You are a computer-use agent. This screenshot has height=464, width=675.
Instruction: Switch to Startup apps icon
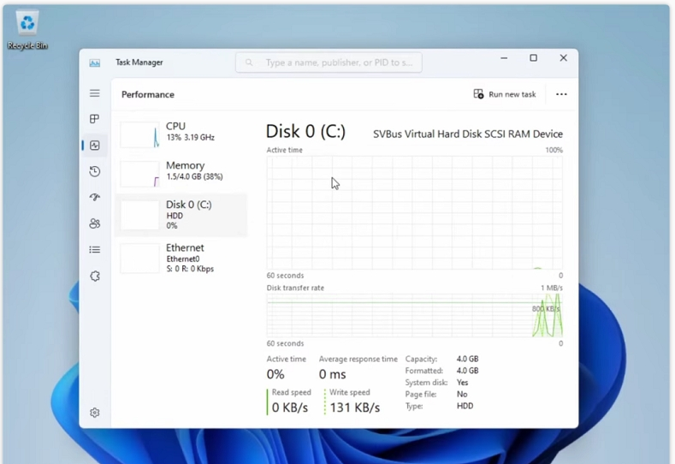tap(95, 198)
